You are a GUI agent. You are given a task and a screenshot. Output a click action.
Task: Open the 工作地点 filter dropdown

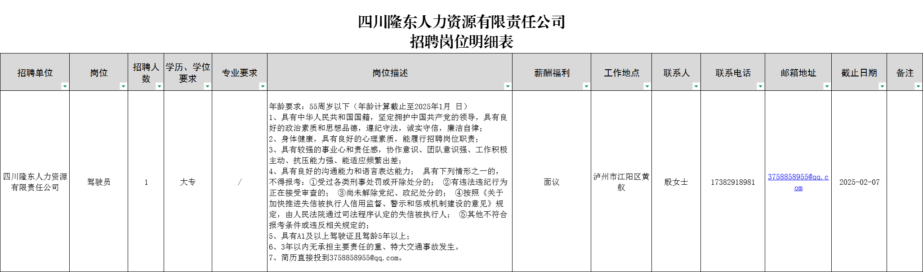pos(647,86)
